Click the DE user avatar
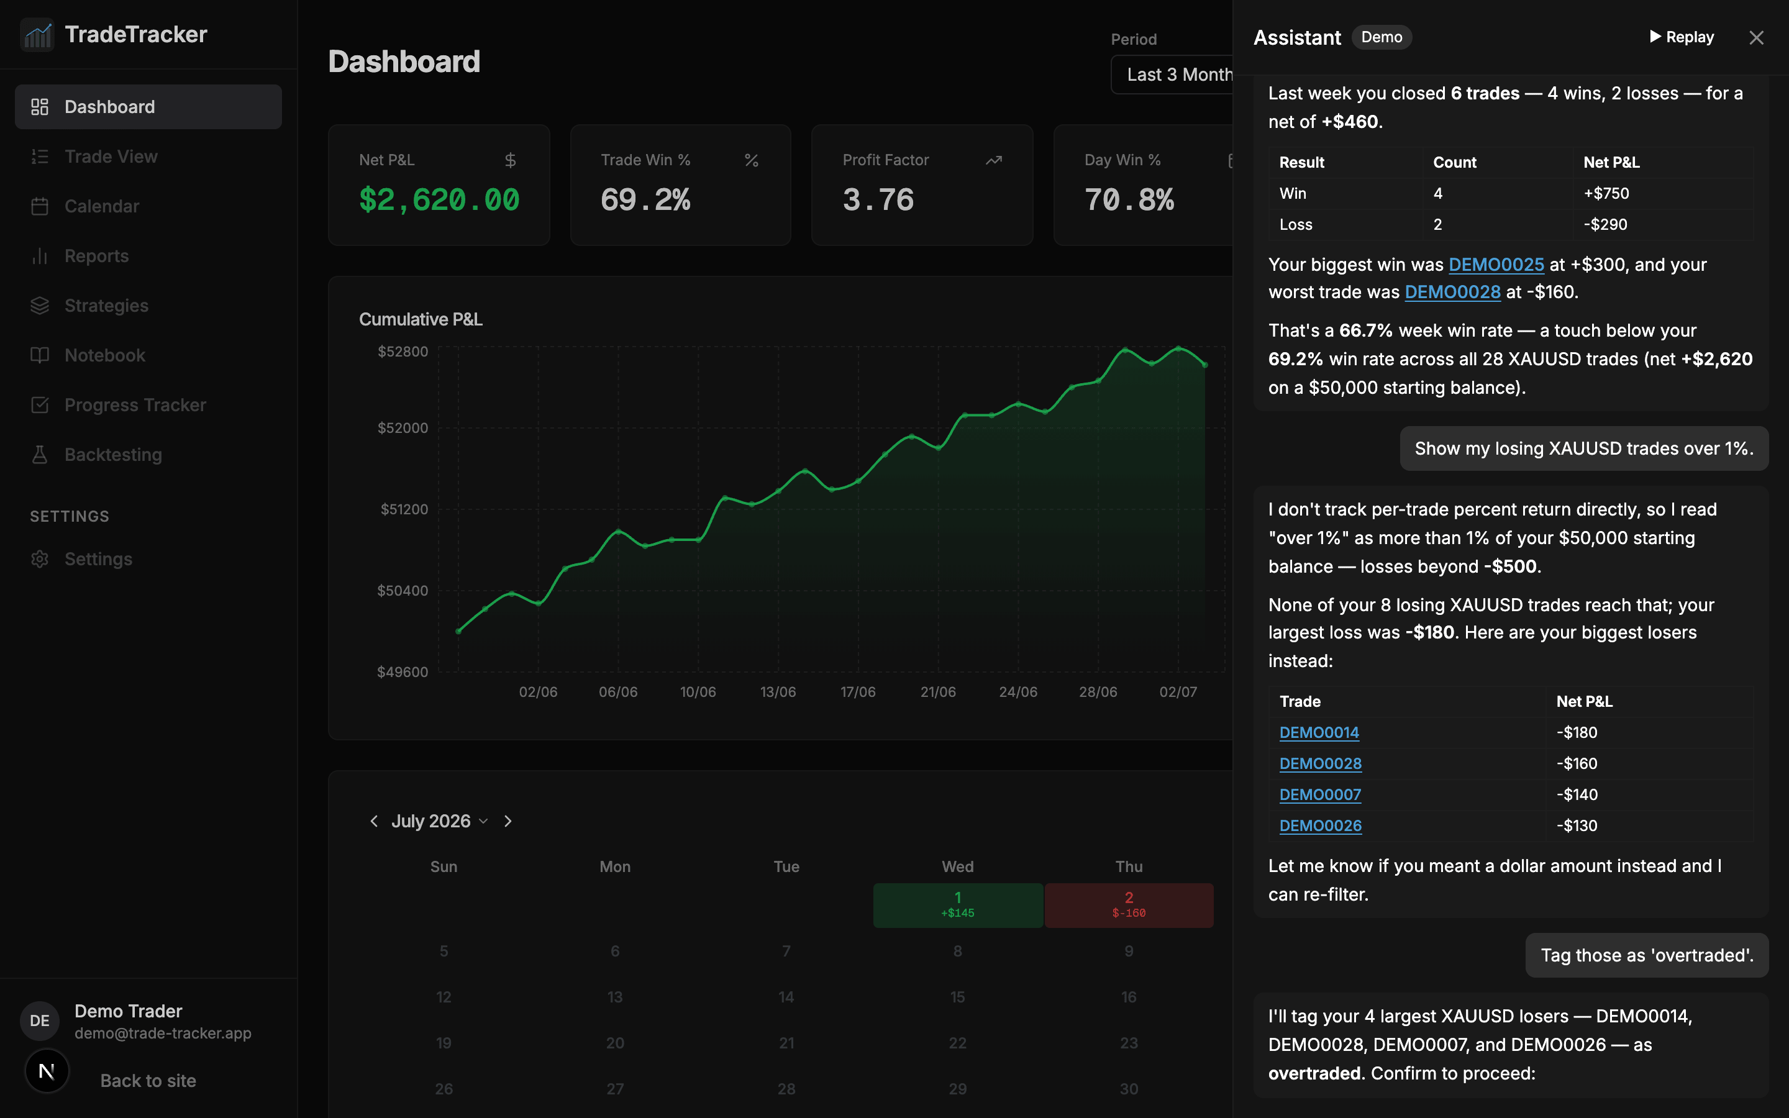 [x=40, y=1021]
